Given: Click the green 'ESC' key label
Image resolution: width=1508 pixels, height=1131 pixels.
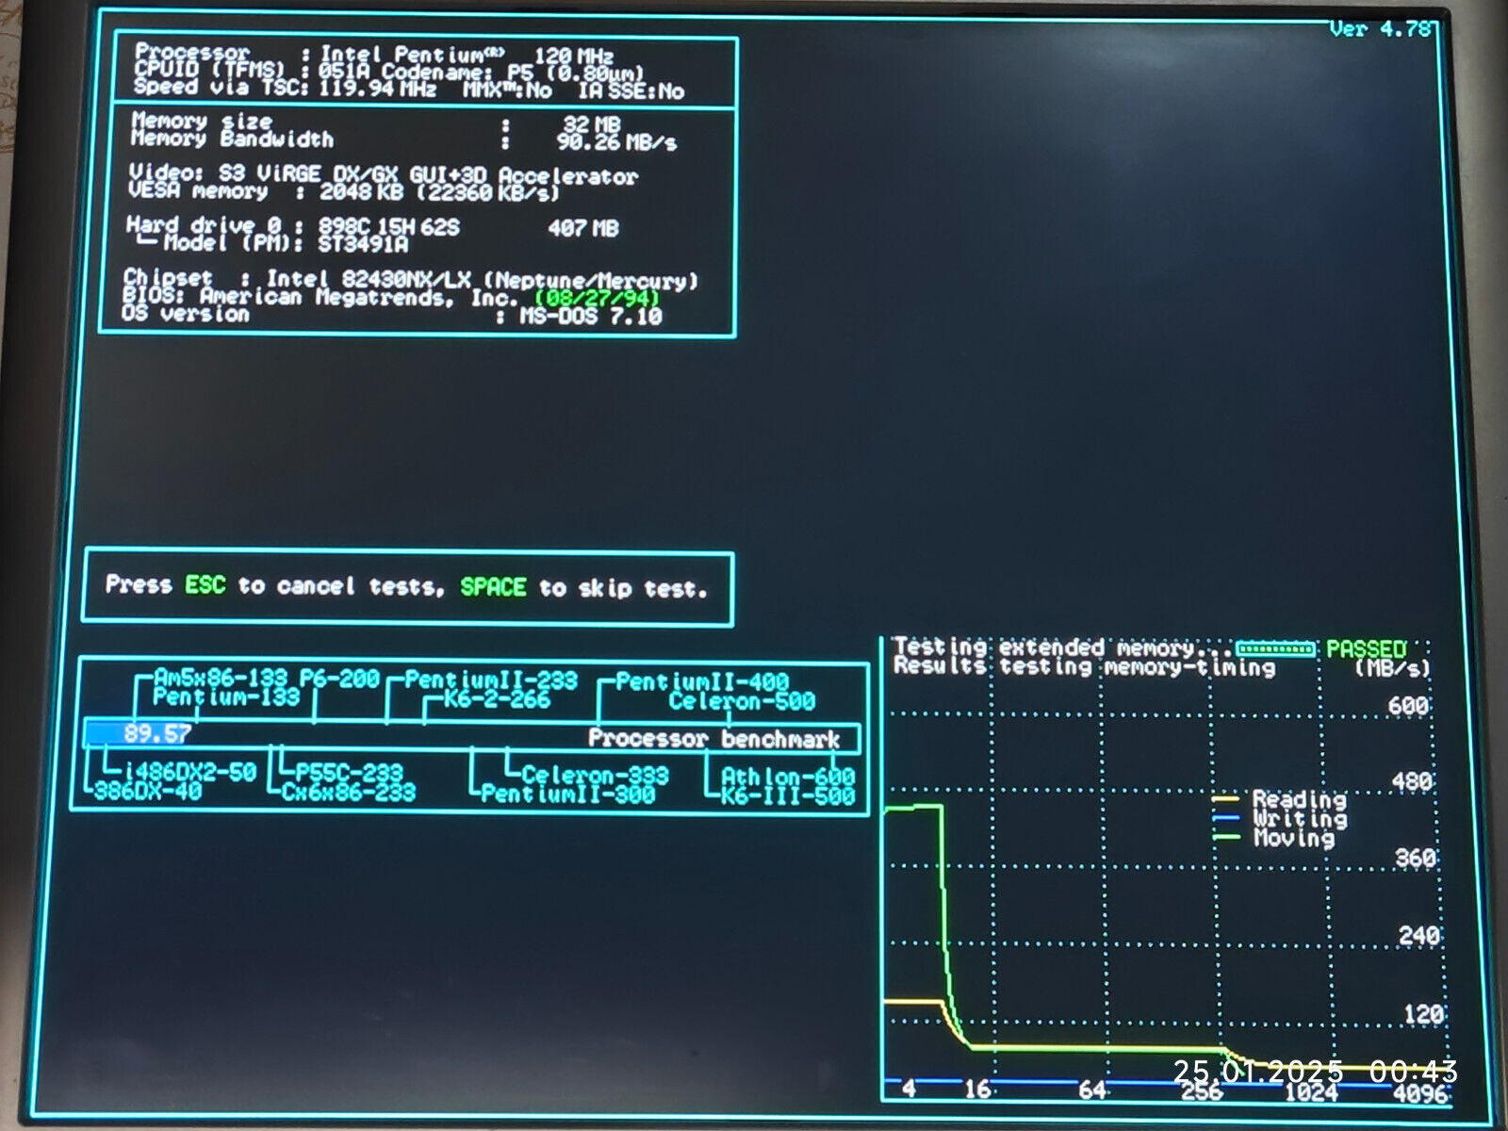Looking at the screenshot, I should click(x=205, y=585).
